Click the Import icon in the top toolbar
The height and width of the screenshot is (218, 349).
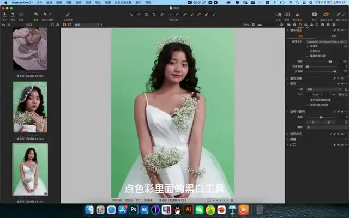pyautogui.click(x=4, y=14)
